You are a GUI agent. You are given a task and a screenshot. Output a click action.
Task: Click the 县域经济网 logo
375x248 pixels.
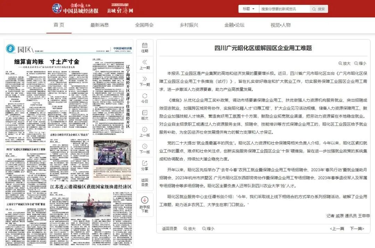(120, 9)
